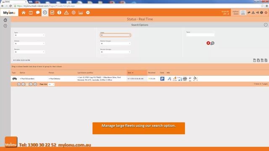Open the settings gear icon
Viewport: 269px width, 151px height.
(x=88, y=13)
